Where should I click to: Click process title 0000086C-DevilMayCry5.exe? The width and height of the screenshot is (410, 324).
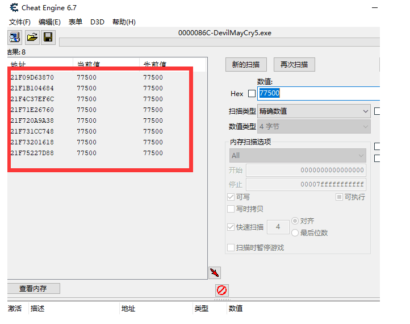pos(225,33)
